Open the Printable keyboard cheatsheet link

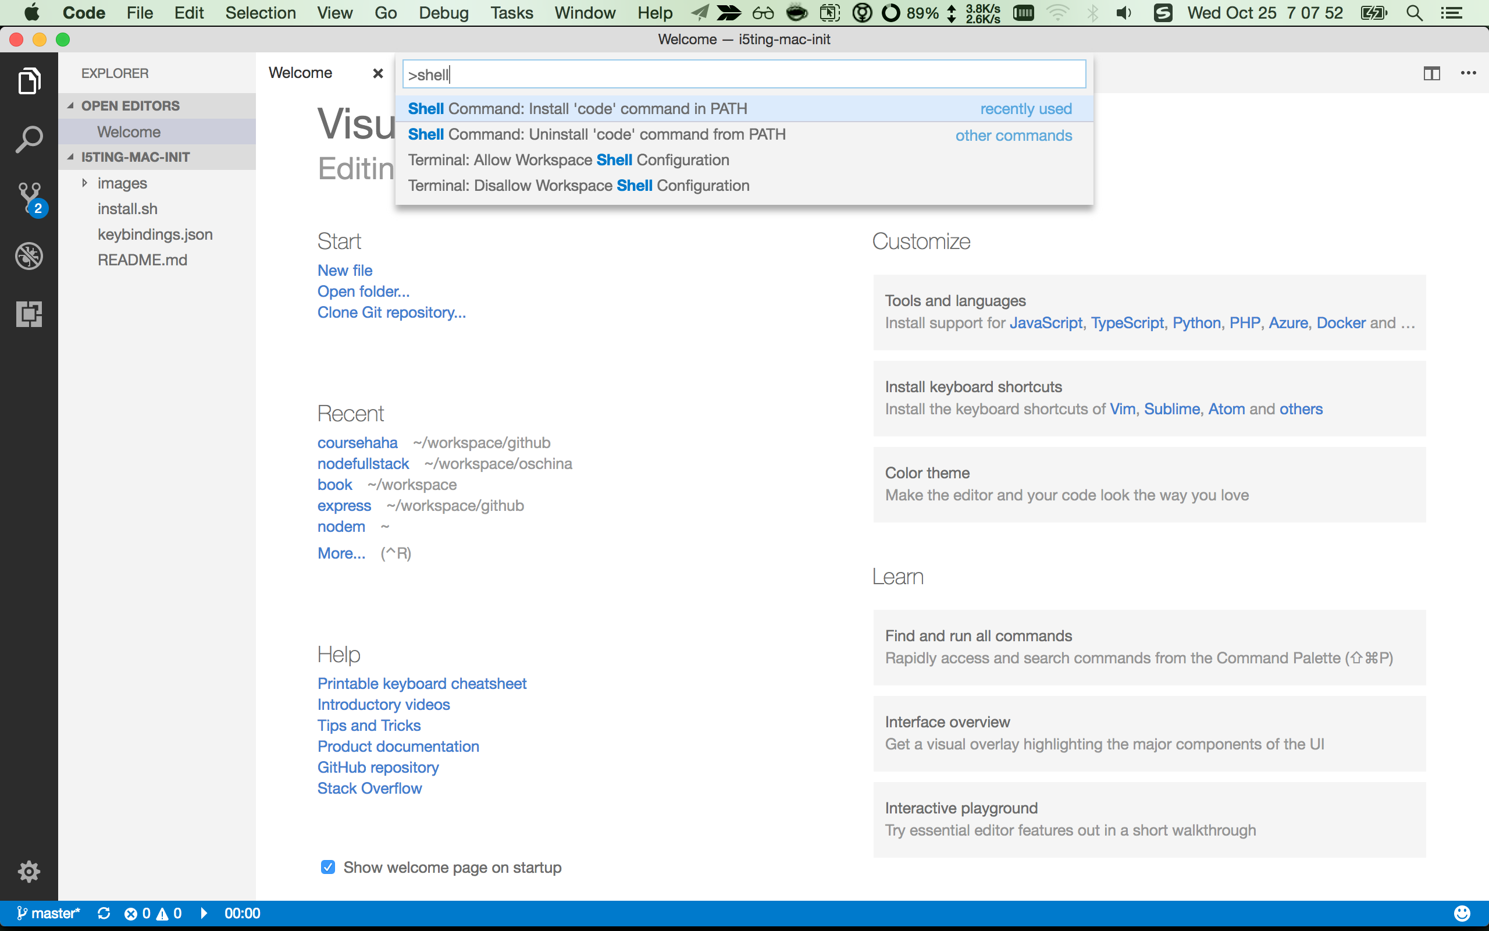click(422, 684)
